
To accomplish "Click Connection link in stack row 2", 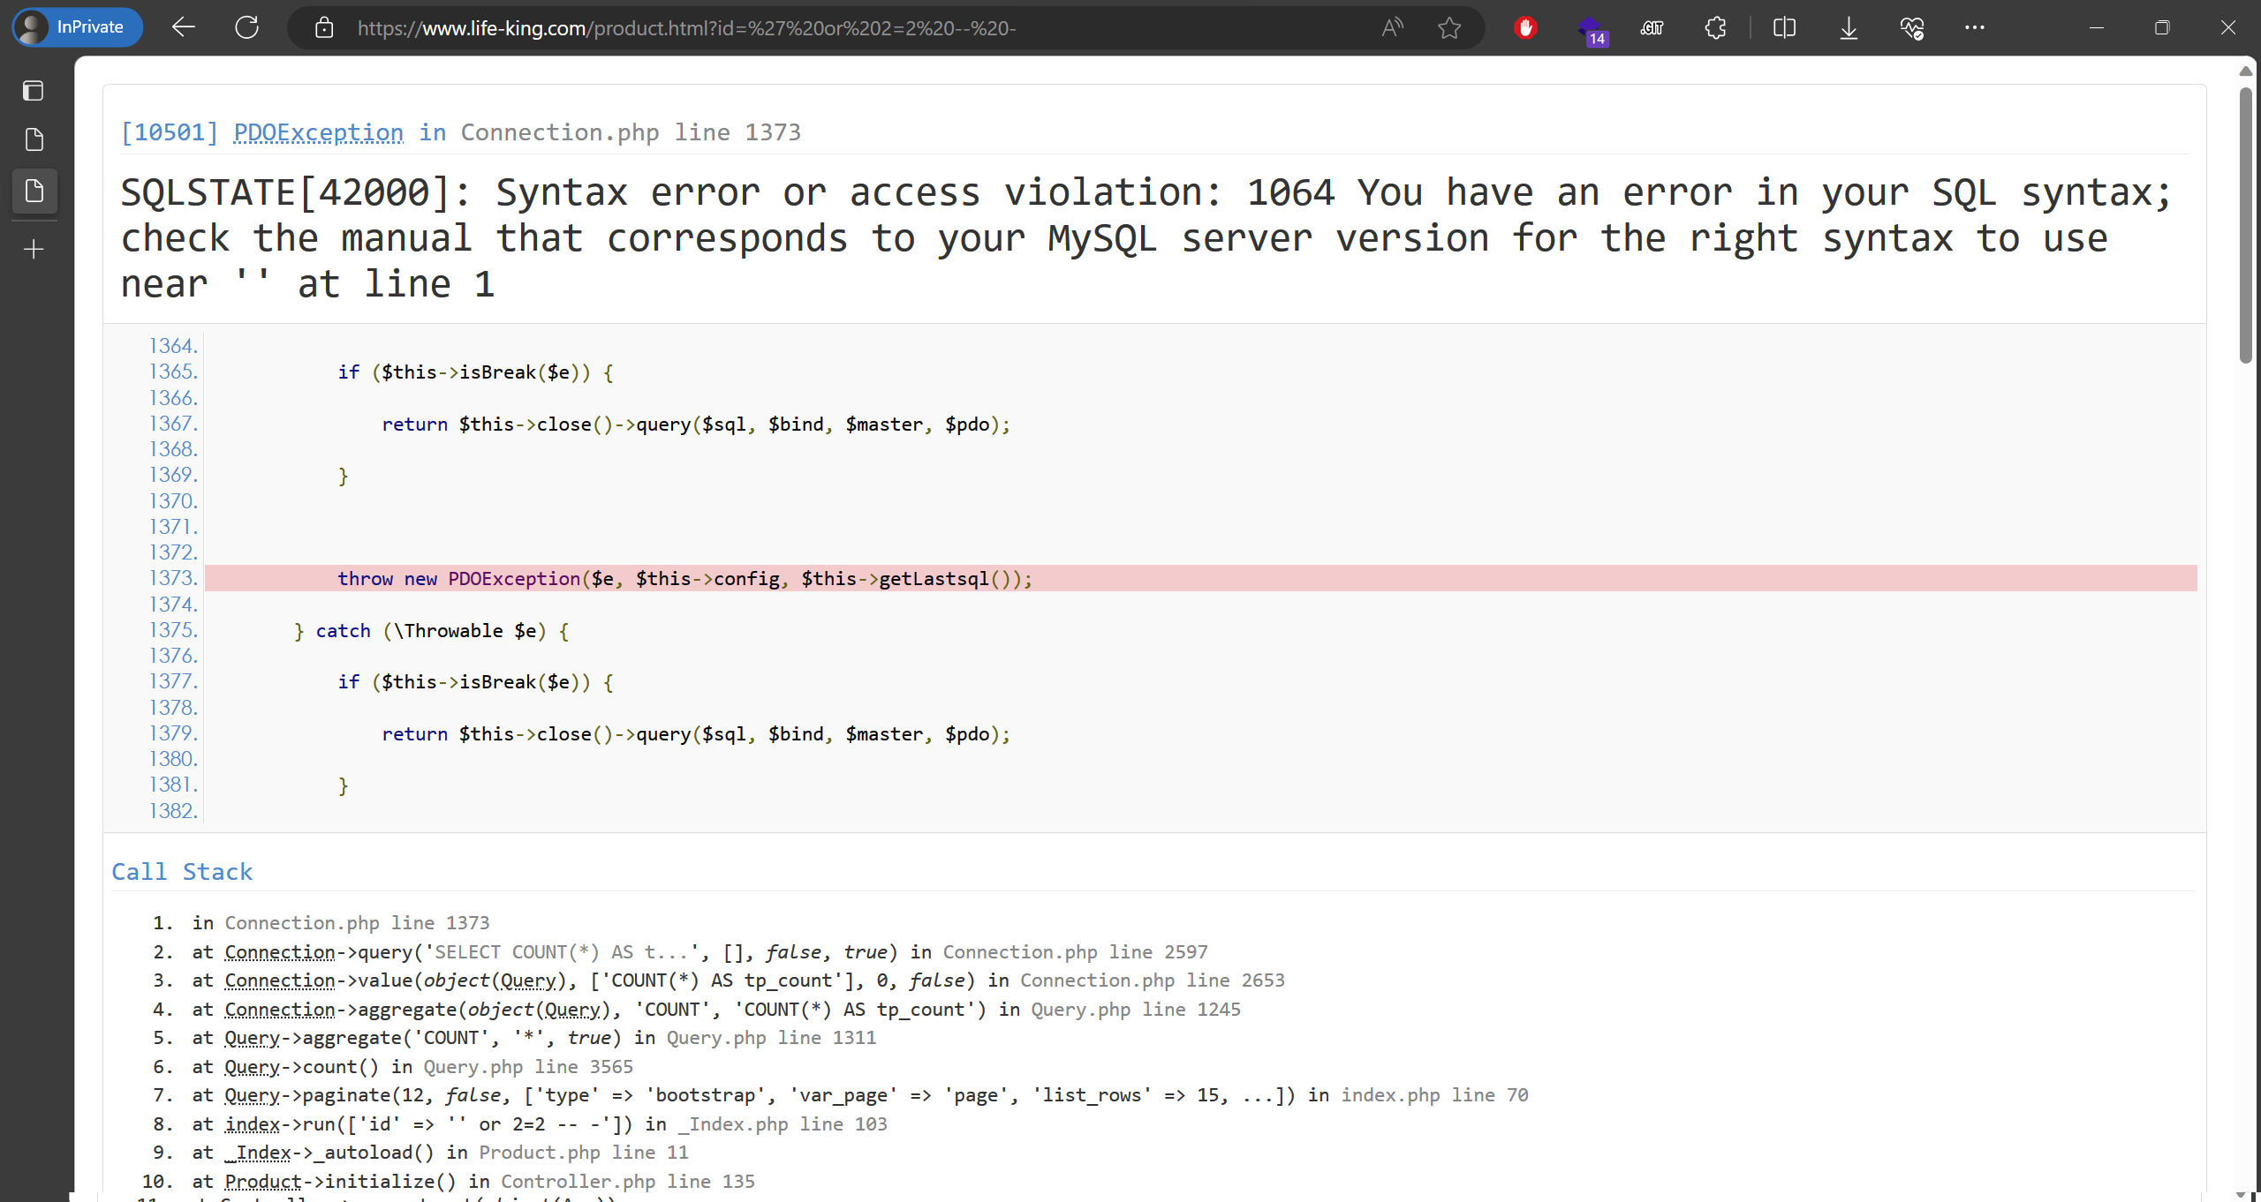I will click(x=280, y=951).
